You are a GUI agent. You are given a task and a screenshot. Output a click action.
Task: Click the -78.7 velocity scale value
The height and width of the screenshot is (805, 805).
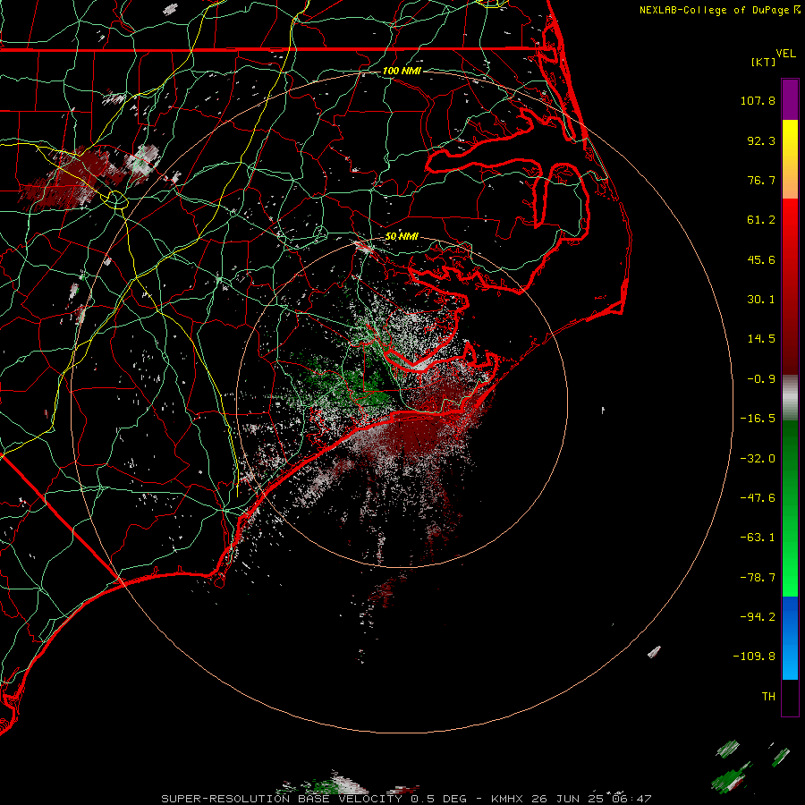758,578
